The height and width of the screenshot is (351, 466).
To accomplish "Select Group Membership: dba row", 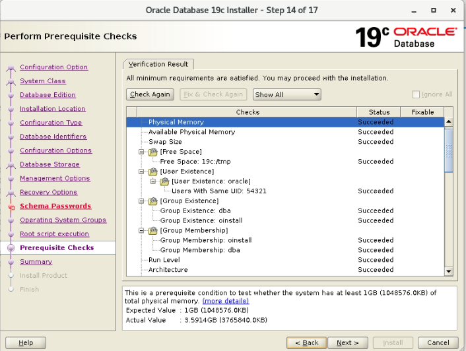I will (285, 250).
